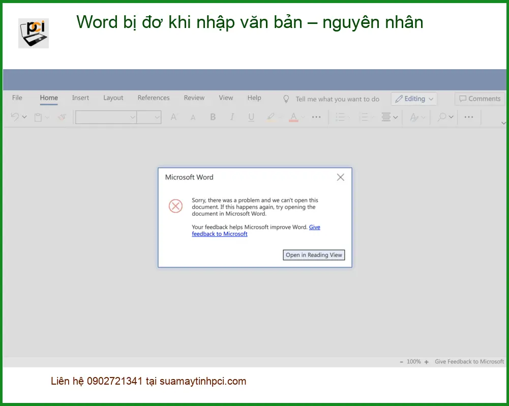Viewport: 509px width, 406px height.
Task: Click Tell me what you want to do
Action: (x=337, y=99)
